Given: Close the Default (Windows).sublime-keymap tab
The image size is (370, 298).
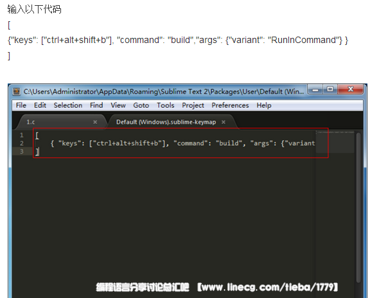Looking at the screenshot, I should coord(224,122).
